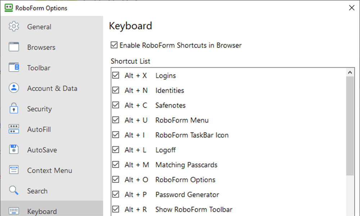This screenshot has width=360, height=216.
Task: Uncheck the Alt + P Password Generator shortcut
Action: point(116,194)
